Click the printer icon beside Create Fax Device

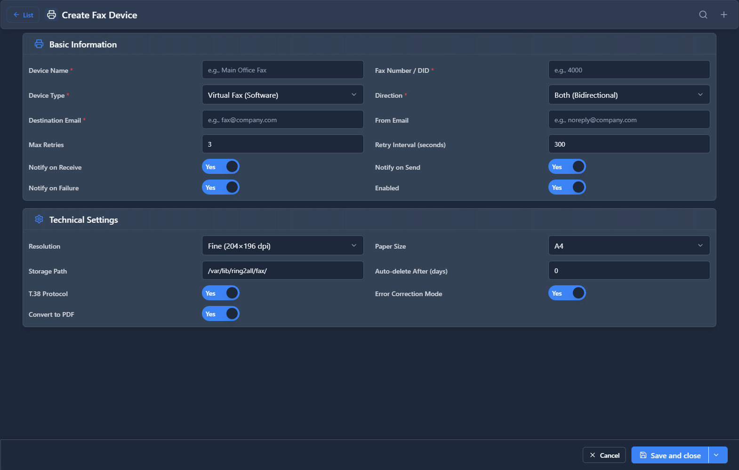coord(51,15)
